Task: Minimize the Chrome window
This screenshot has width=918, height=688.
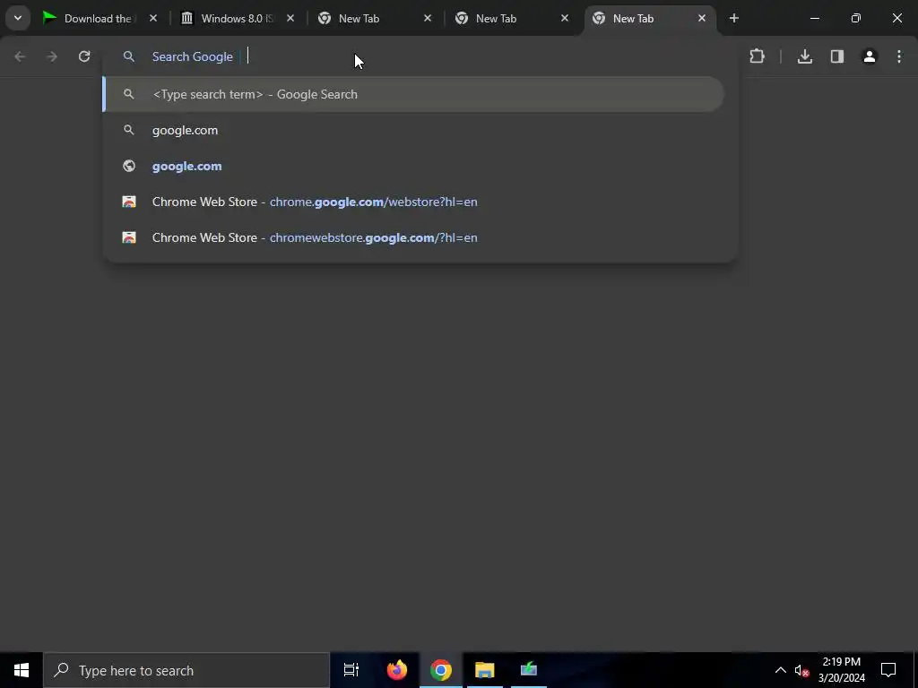Action: tap(814, 18)
